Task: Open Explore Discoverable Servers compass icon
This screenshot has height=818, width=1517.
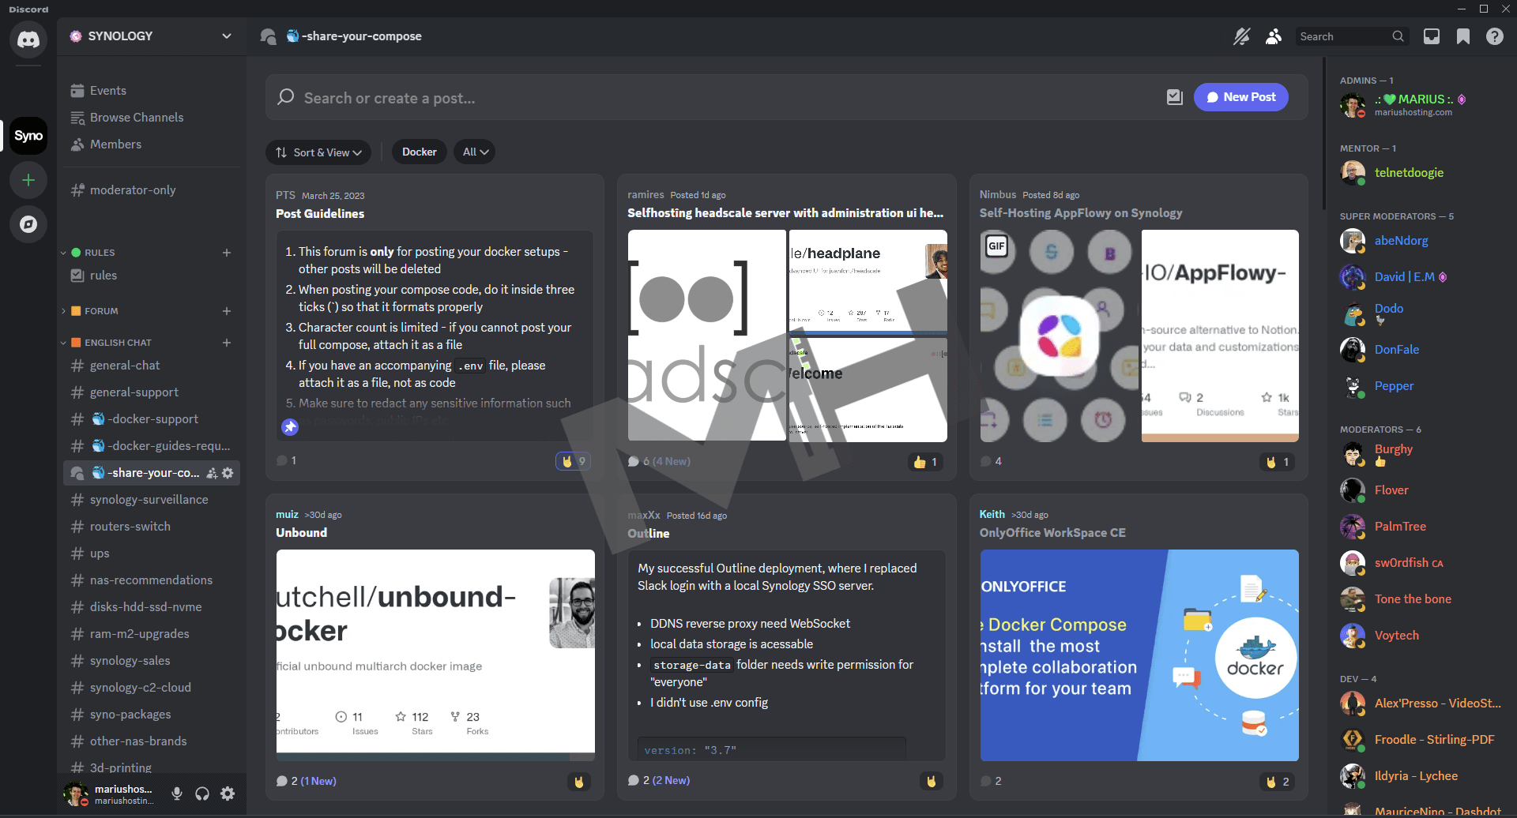Action: (28, 224)
